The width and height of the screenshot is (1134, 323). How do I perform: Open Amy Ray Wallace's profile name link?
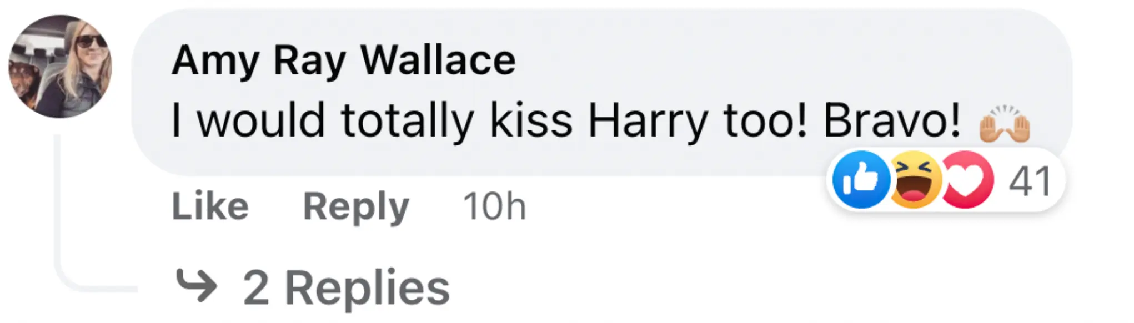343,60
